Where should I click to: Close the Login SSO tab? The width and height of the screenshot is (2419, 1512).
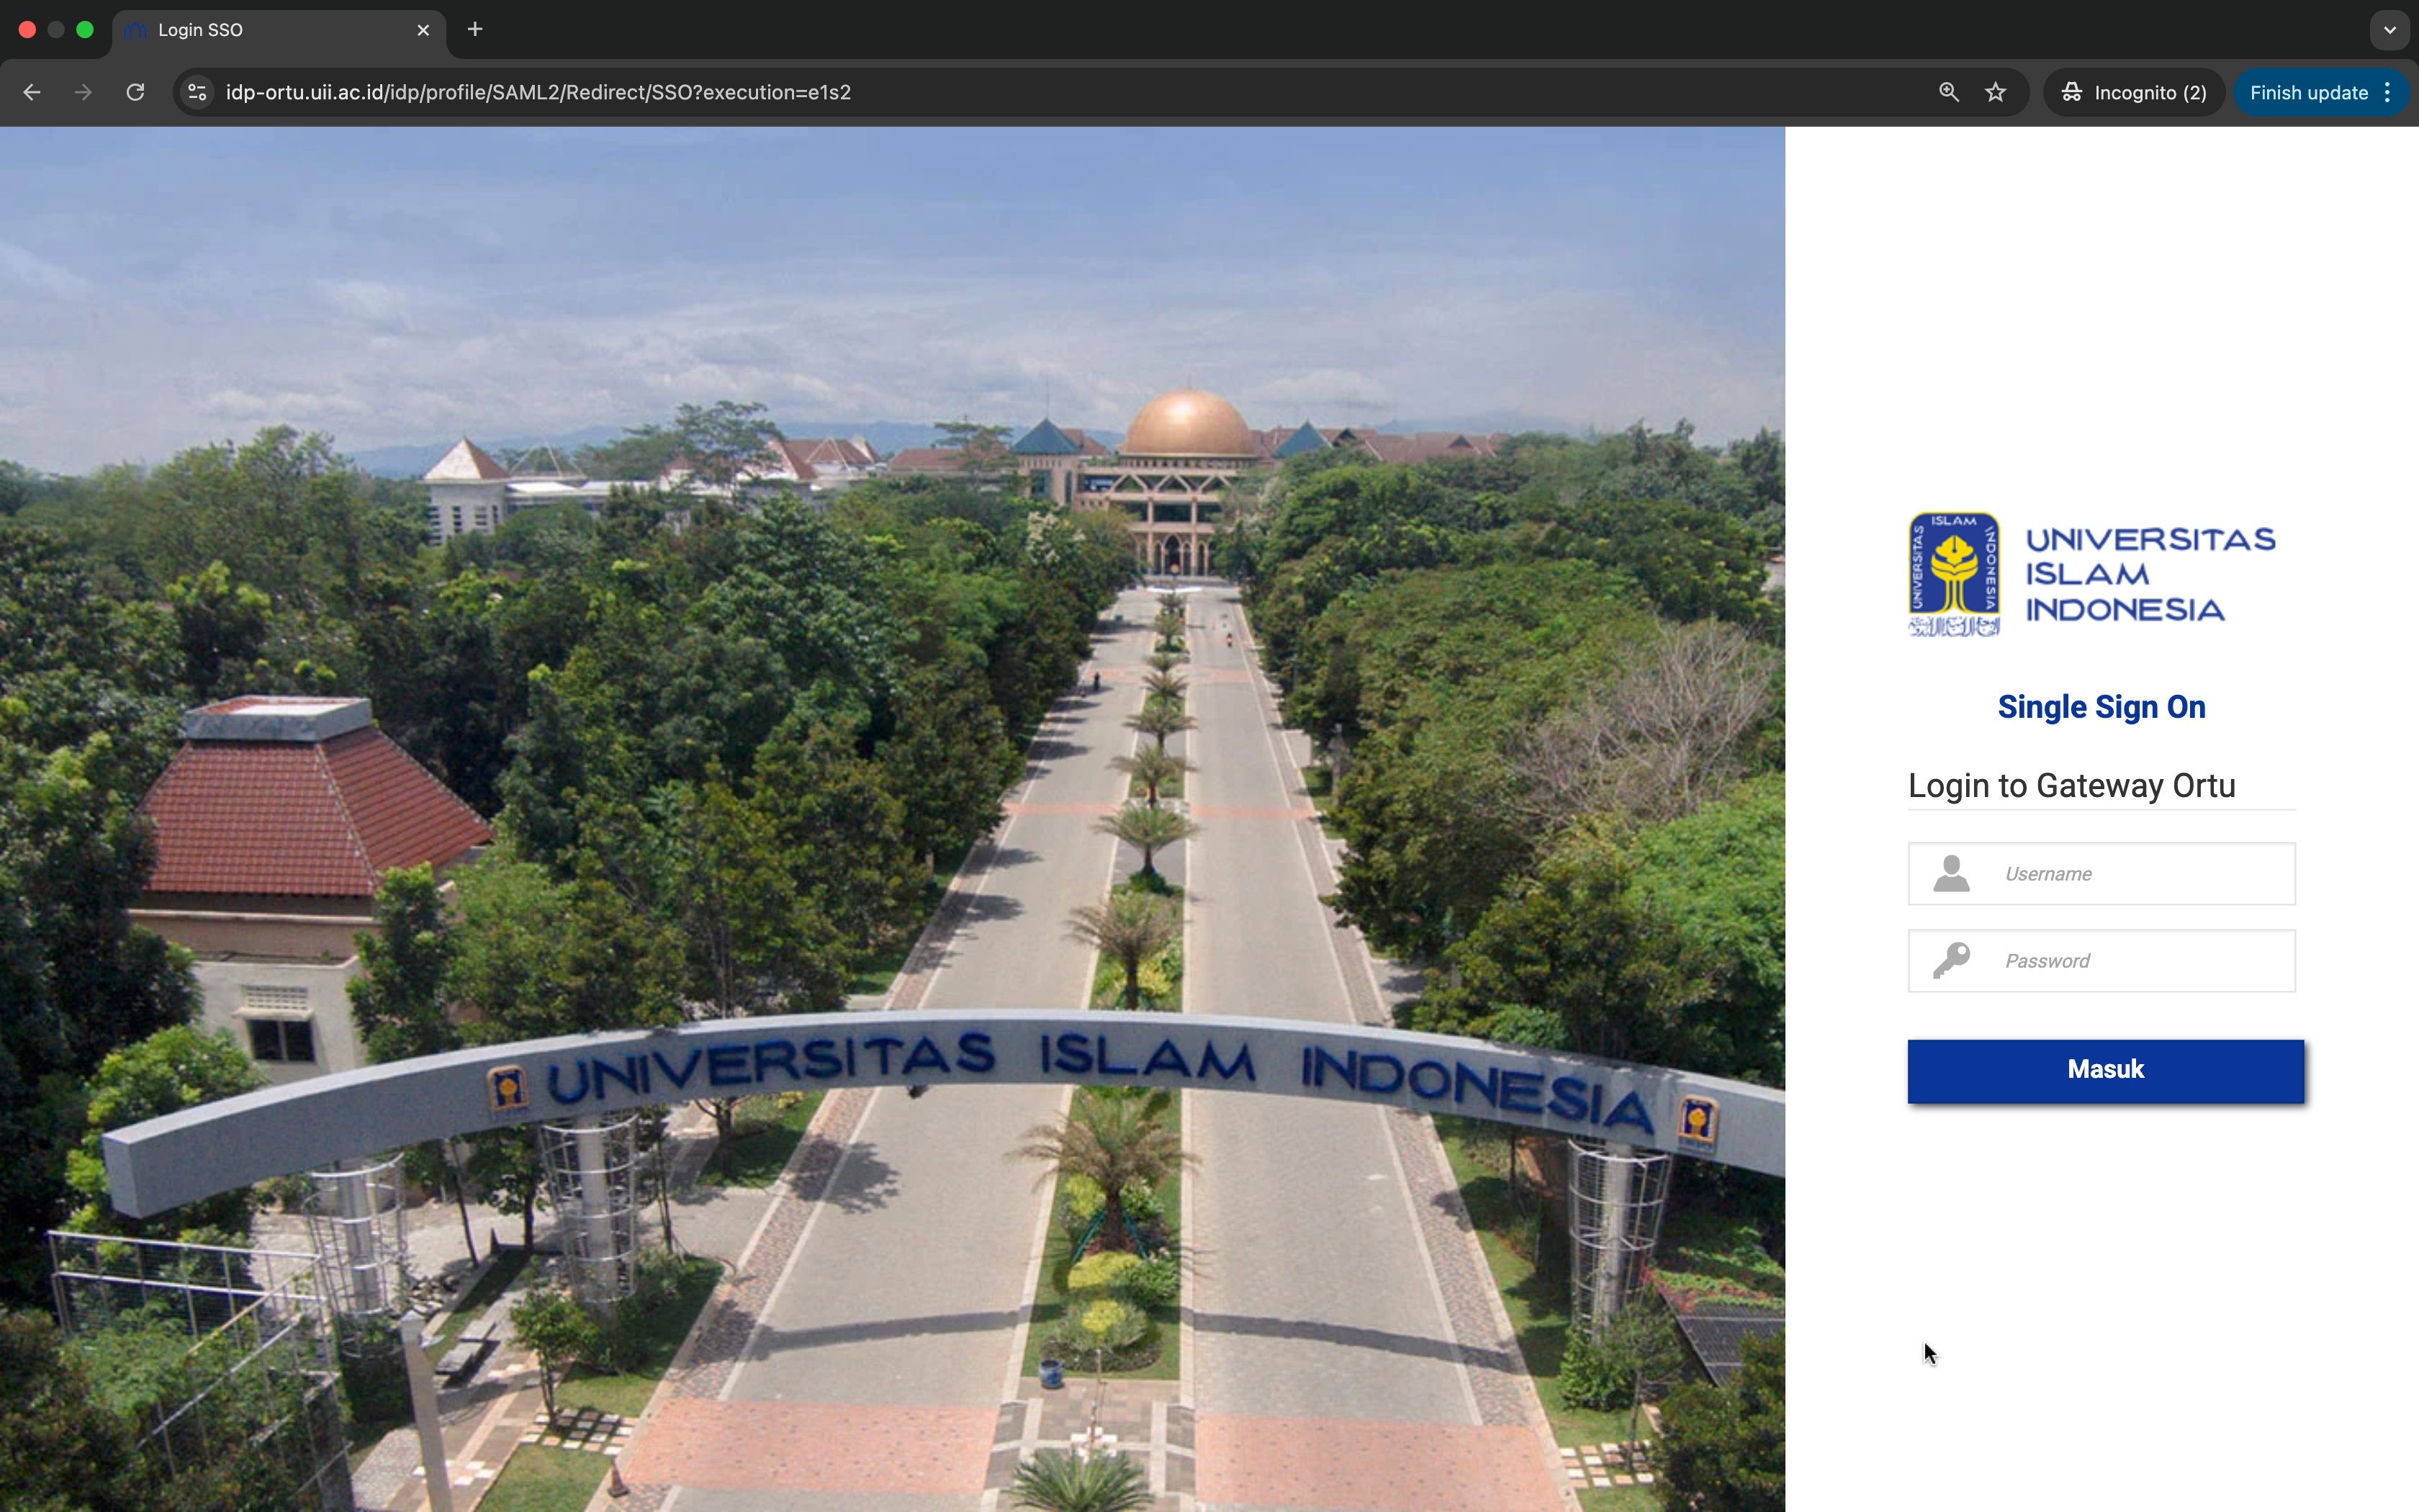tap(423, 30)
